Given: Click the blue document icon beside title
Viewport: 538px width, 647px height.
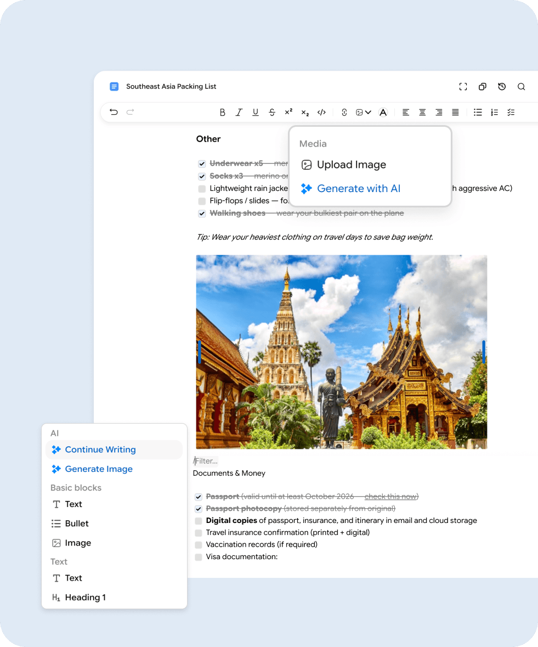Looking at the screenshot, I should [114, 86].
